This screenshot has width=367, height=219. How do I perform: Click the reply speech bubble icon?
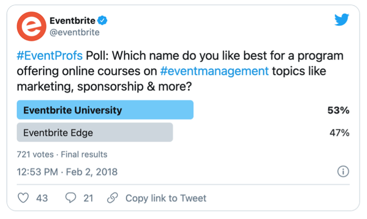70,198
